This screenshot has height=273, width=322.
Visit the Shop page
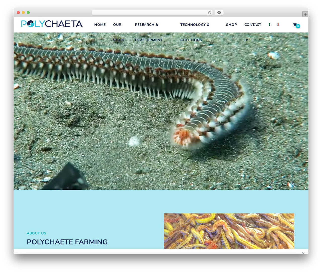[x=231, y=25]
